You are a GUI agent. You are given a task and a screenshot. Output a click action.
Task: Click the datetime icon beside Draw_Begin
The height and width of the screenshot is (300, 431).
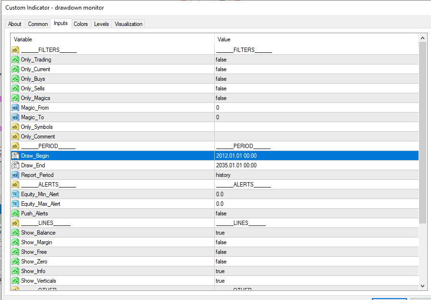click(15, 156)
